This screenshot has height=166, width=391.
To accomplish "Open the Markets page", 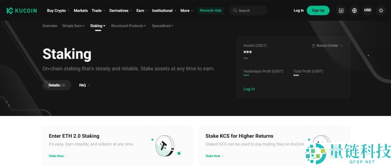I will click(81, 11).
